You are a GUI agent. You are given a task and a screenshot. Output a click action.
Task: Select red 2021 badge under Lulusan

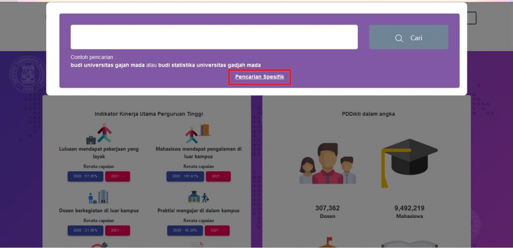tap(117, 176)
